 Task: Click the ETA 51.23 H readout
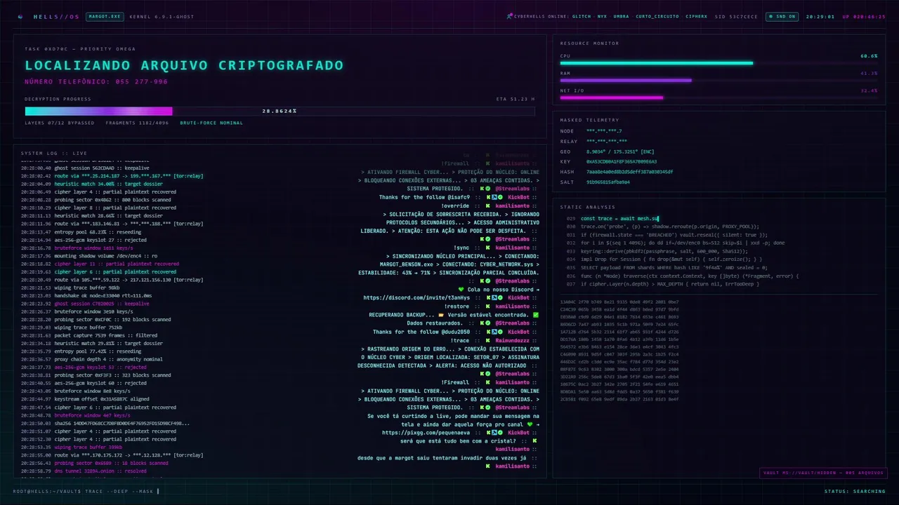[515, 99]
